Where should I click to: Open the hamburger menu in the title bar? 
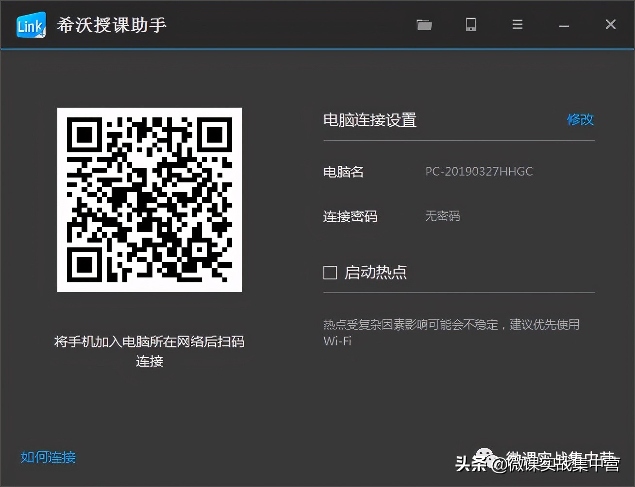517,24
